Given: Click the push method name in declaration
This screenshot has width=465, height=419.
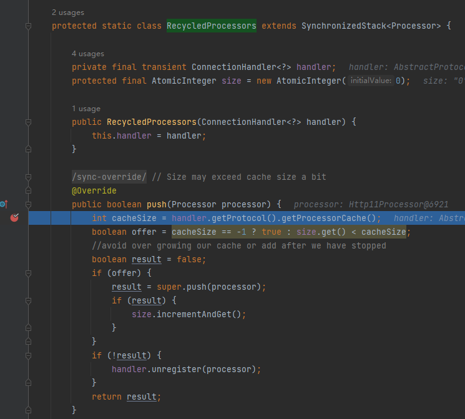Looking at the screenshot, I should click(x=157, y=204).
